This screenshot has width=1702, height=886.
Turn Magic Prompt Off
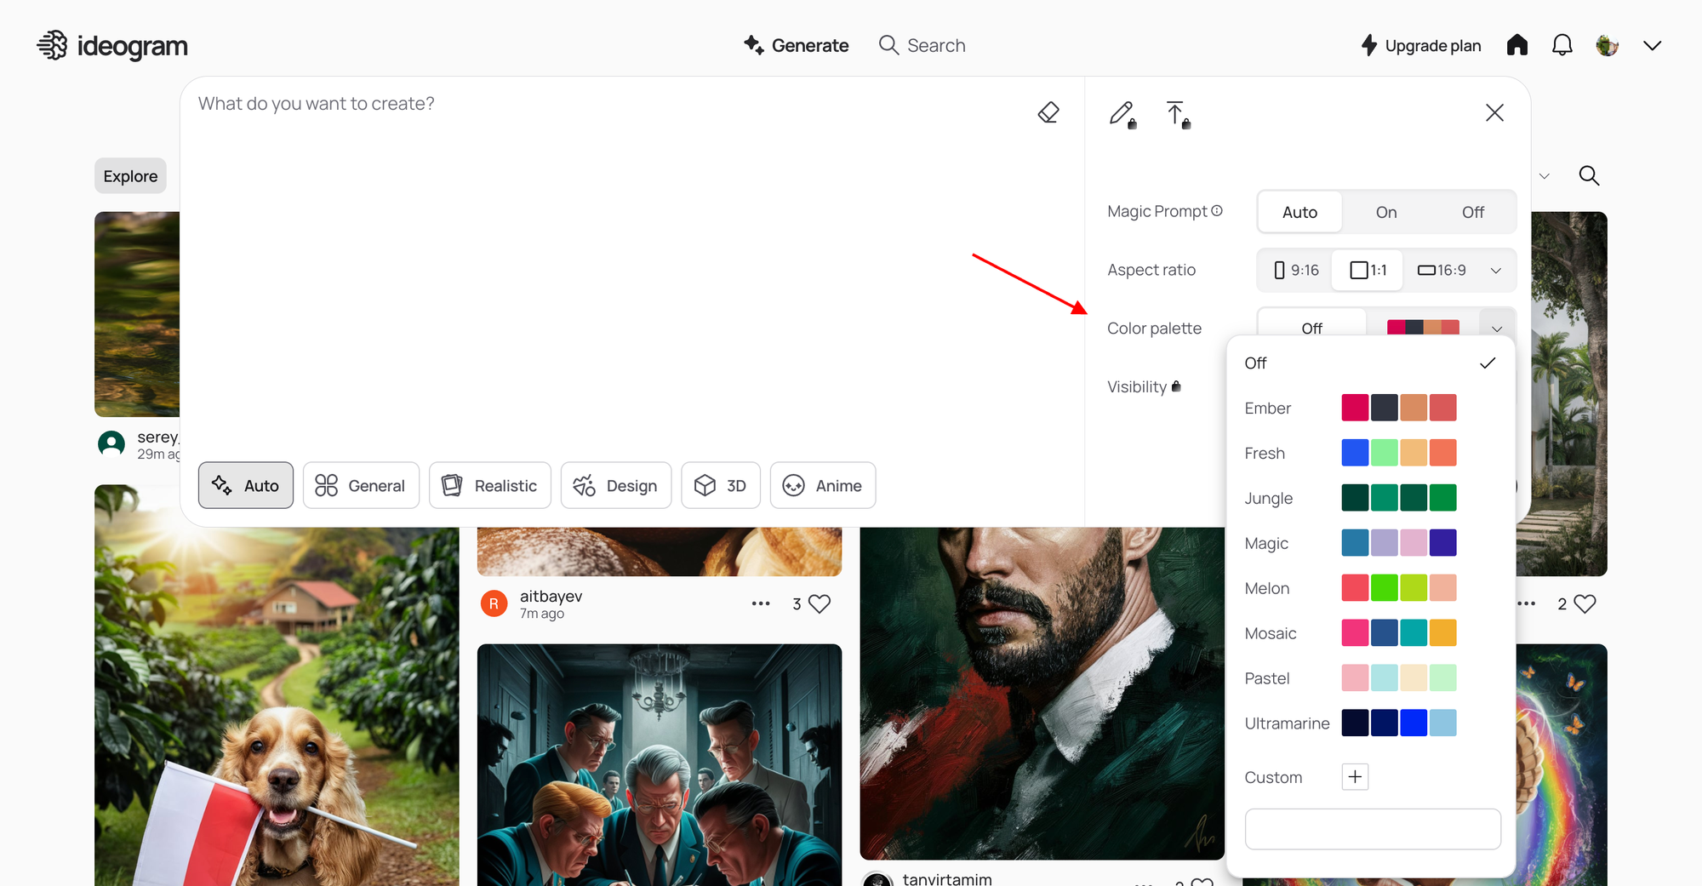1473,212
